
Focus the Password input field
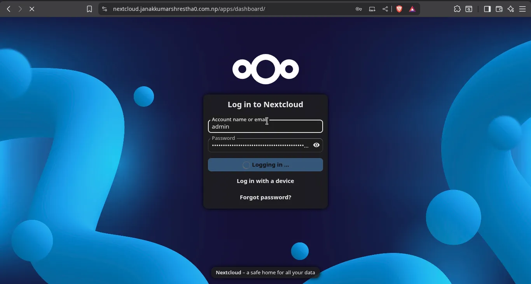pyautogui.click(x=259, y=145)
